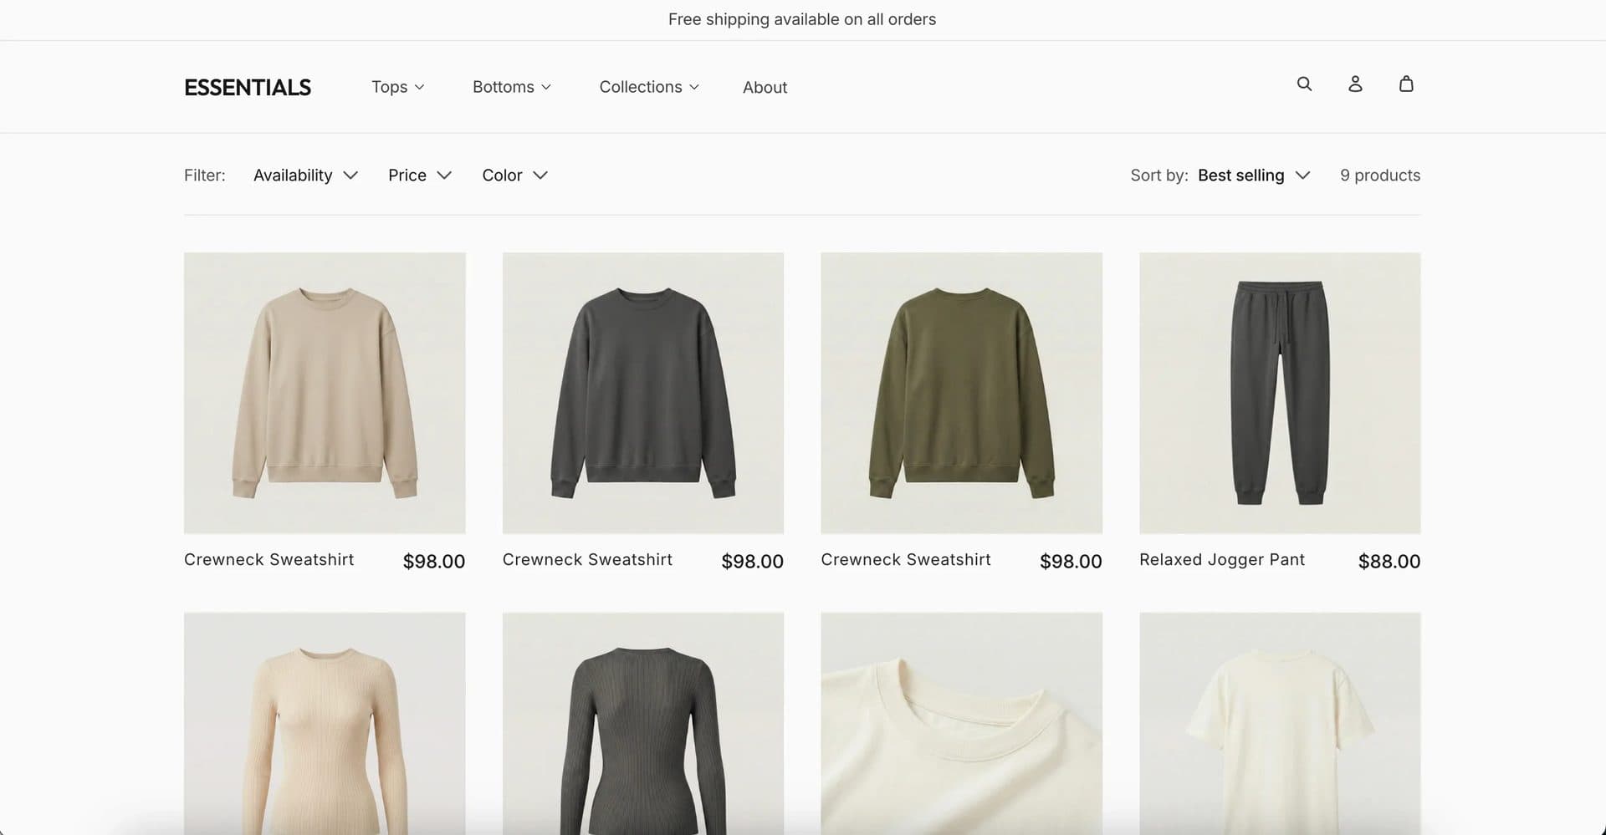Open the About page link
The height and width of the screenshot is (835, 1606).
(765, 87)
